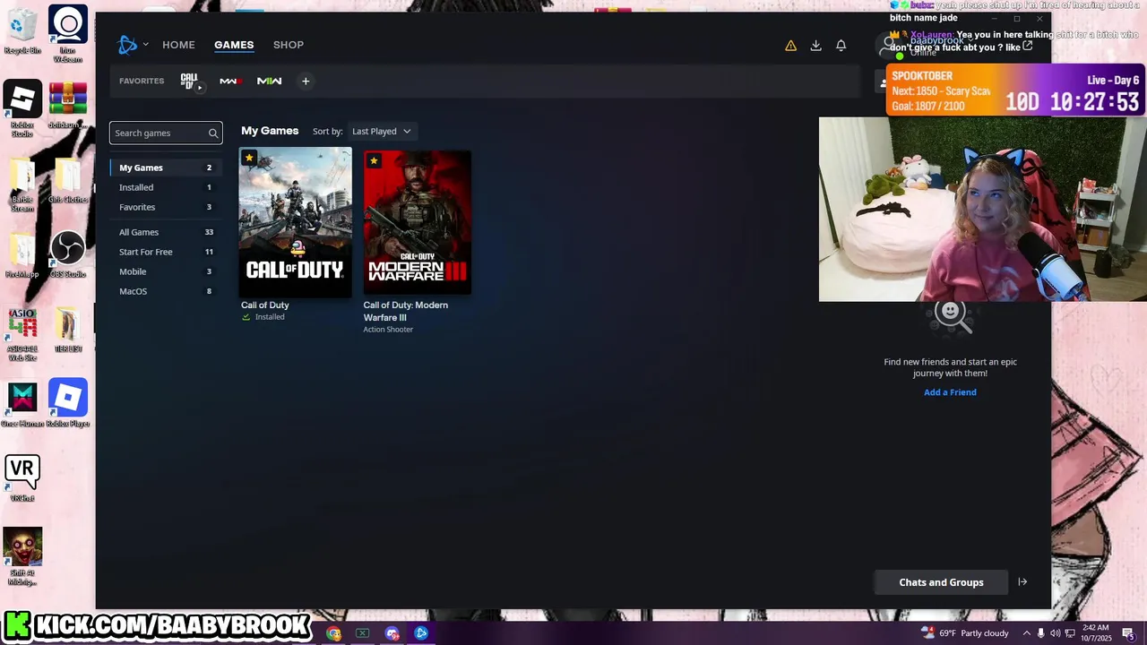The height and width of the screenshot is (645, 1147).
Task: Click the search magnifier icon
Action: [x=213, y=133]
